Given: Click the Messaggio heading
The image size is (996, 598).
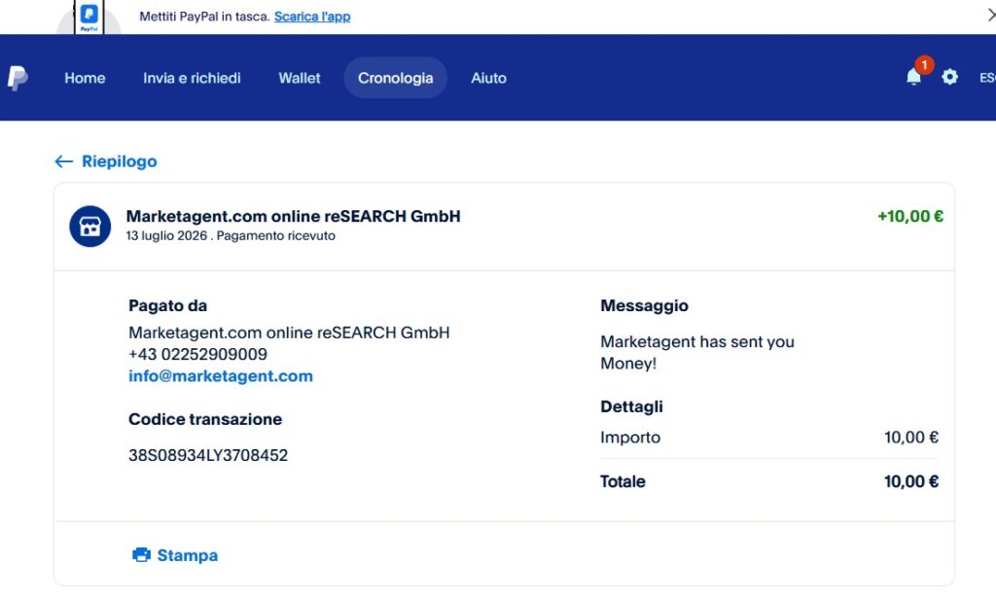Looking at the screenshot, I should click(x=644, y=305).
